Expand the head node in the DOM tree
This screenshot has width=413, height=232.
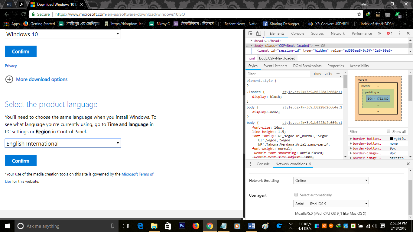tap(251, 41)
